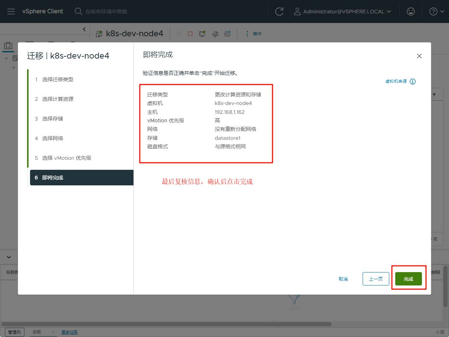Click the global refresh icon

(x=279, y=11)
